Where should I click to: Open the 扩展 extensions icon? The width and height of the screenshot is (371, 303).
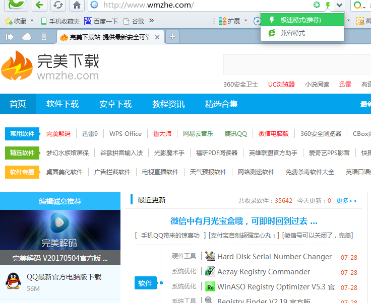222,21
